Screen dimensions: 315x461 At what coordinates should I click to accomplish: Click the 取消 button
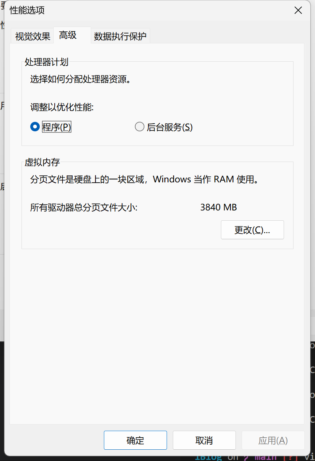(204, 440)
